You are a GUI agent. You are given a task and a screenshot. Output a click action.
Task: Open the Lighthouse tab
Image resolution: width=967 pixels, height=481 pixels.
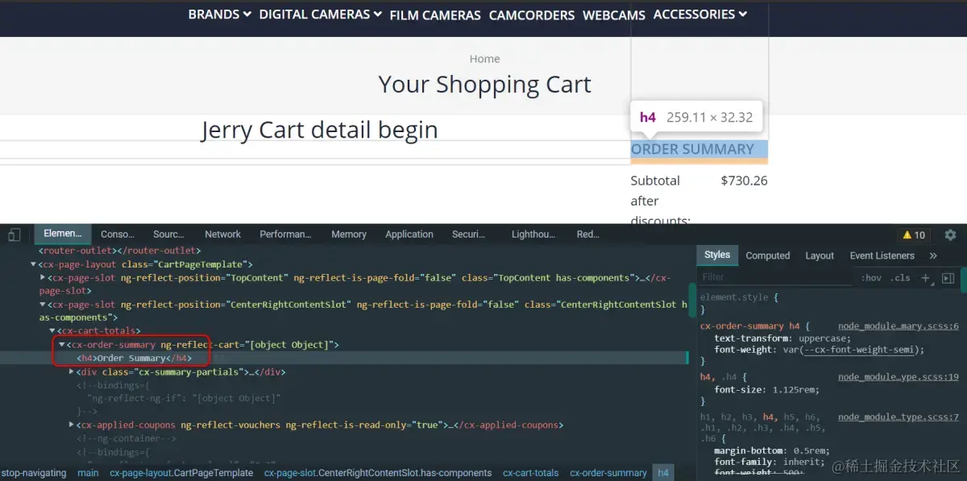[533, 234]
